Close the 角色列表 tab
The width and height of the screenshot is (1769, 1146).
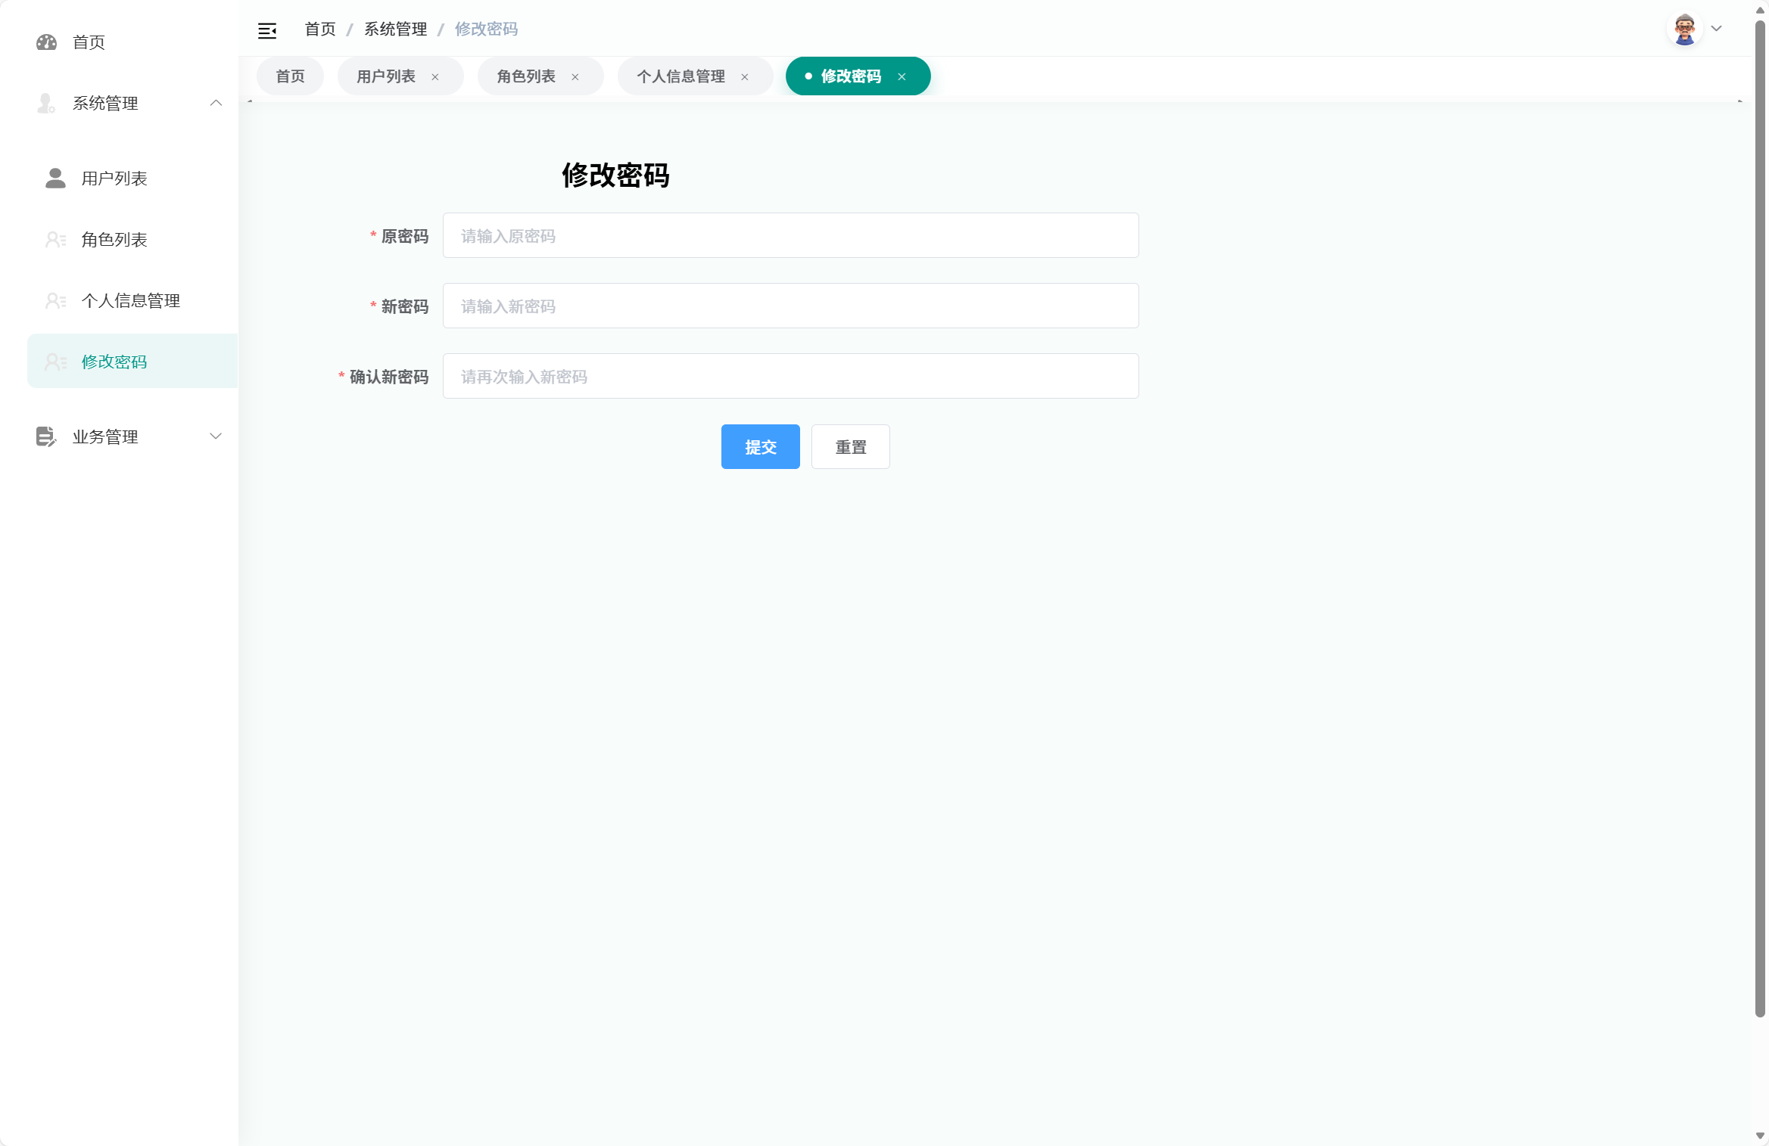[575, 76]
